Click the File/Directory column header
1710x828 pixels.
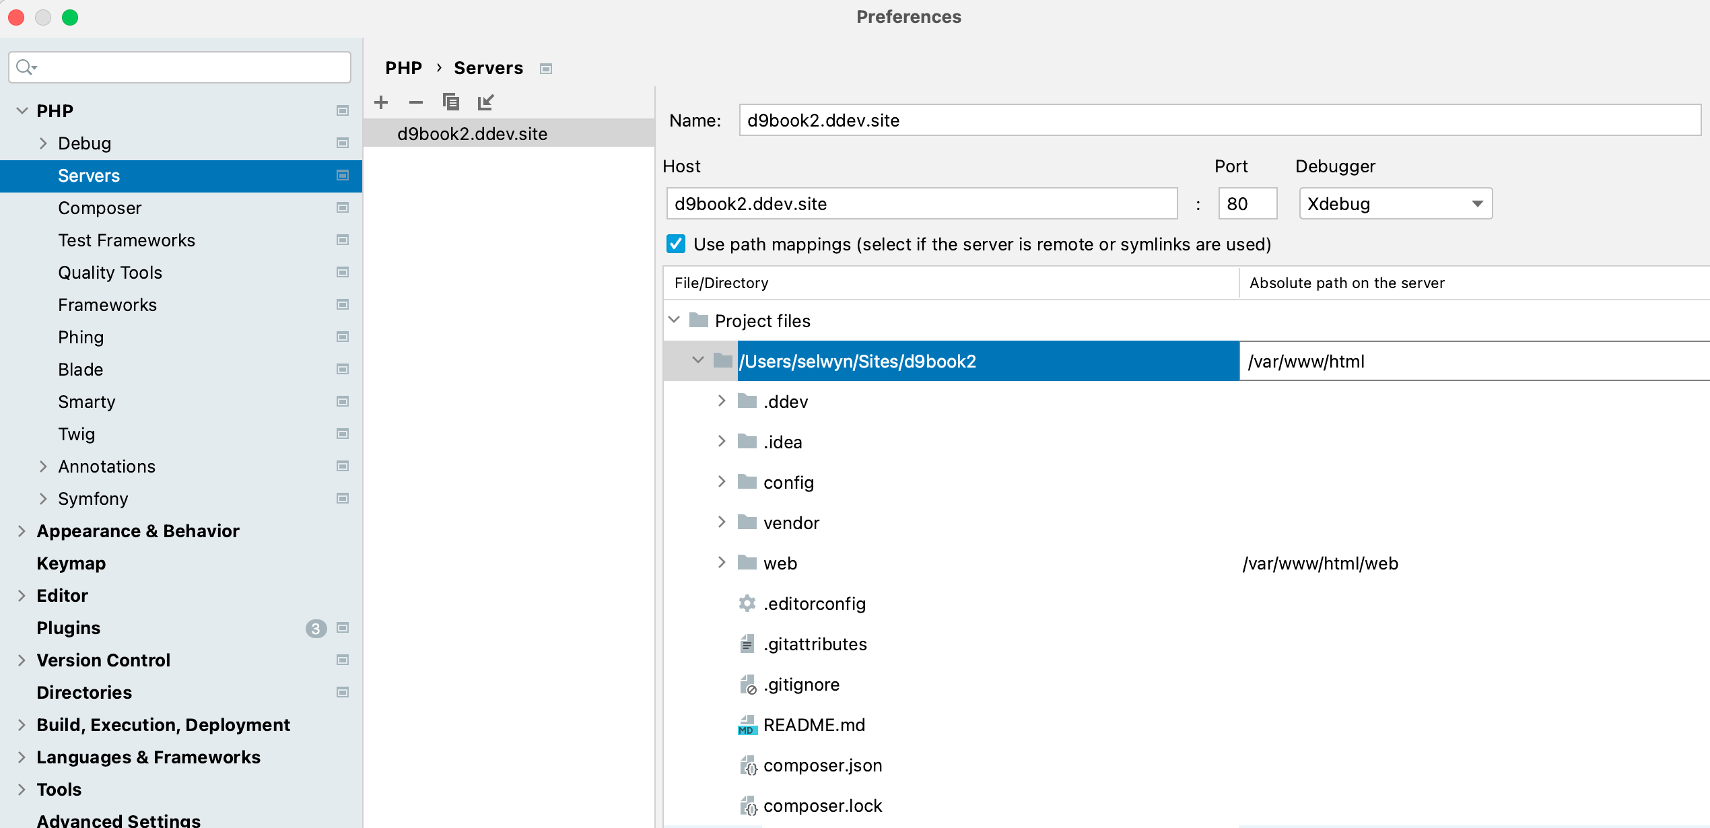pyautogui.click(x=951, y=283)
